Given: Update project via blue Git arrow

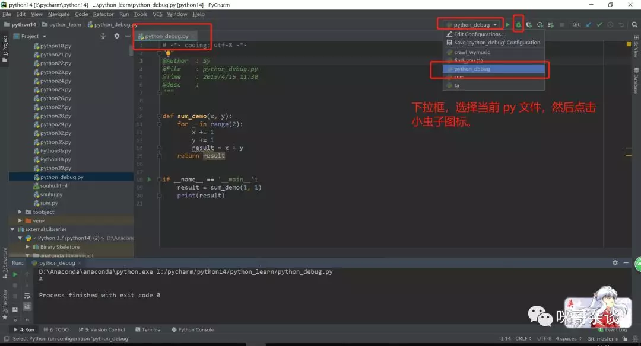Looking at the screenshot, I should 589,24.
